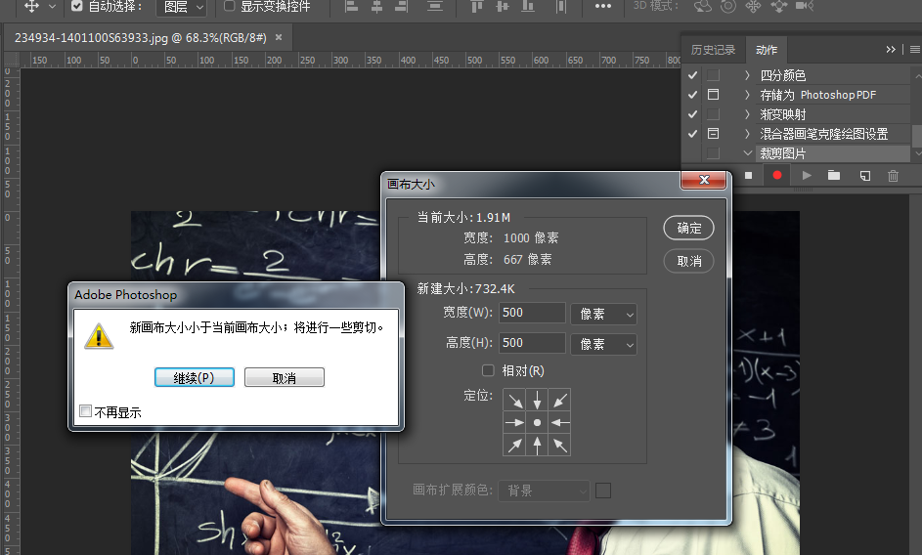Click the stop recording square icon

tap(749, 175)
